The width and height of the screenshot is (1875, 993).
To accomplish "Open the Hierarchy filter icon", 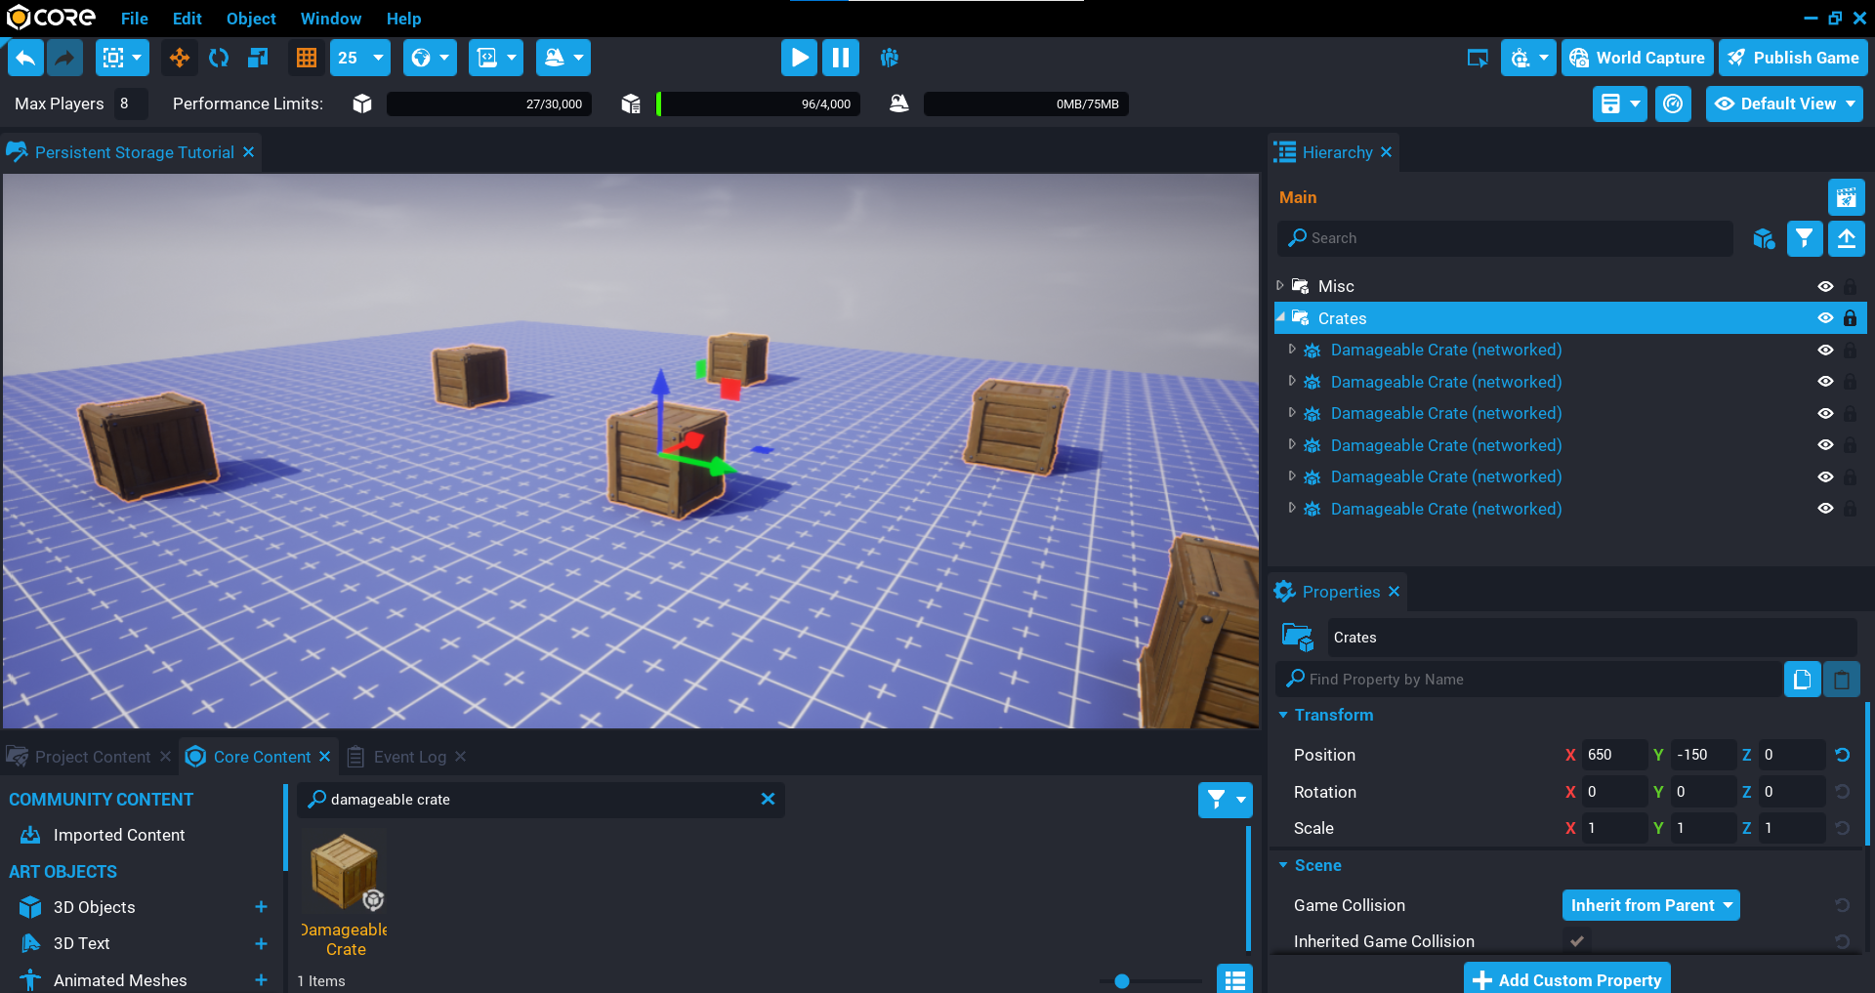I will (x=1804, y=238).
